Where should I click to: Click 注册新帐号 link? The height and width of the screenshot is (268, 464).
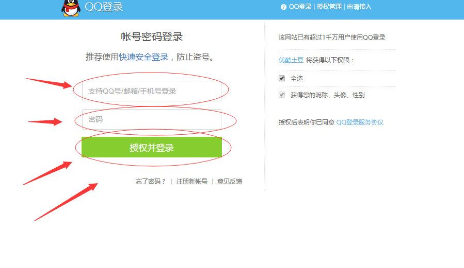click(192, 181)
